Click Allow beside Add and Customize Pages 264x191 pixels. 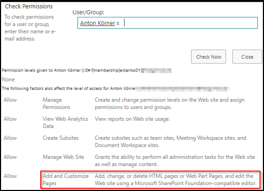pos(10,176)
